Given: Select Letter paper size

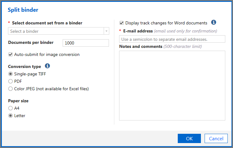Looking at the screenshot, I should (10, 116).
